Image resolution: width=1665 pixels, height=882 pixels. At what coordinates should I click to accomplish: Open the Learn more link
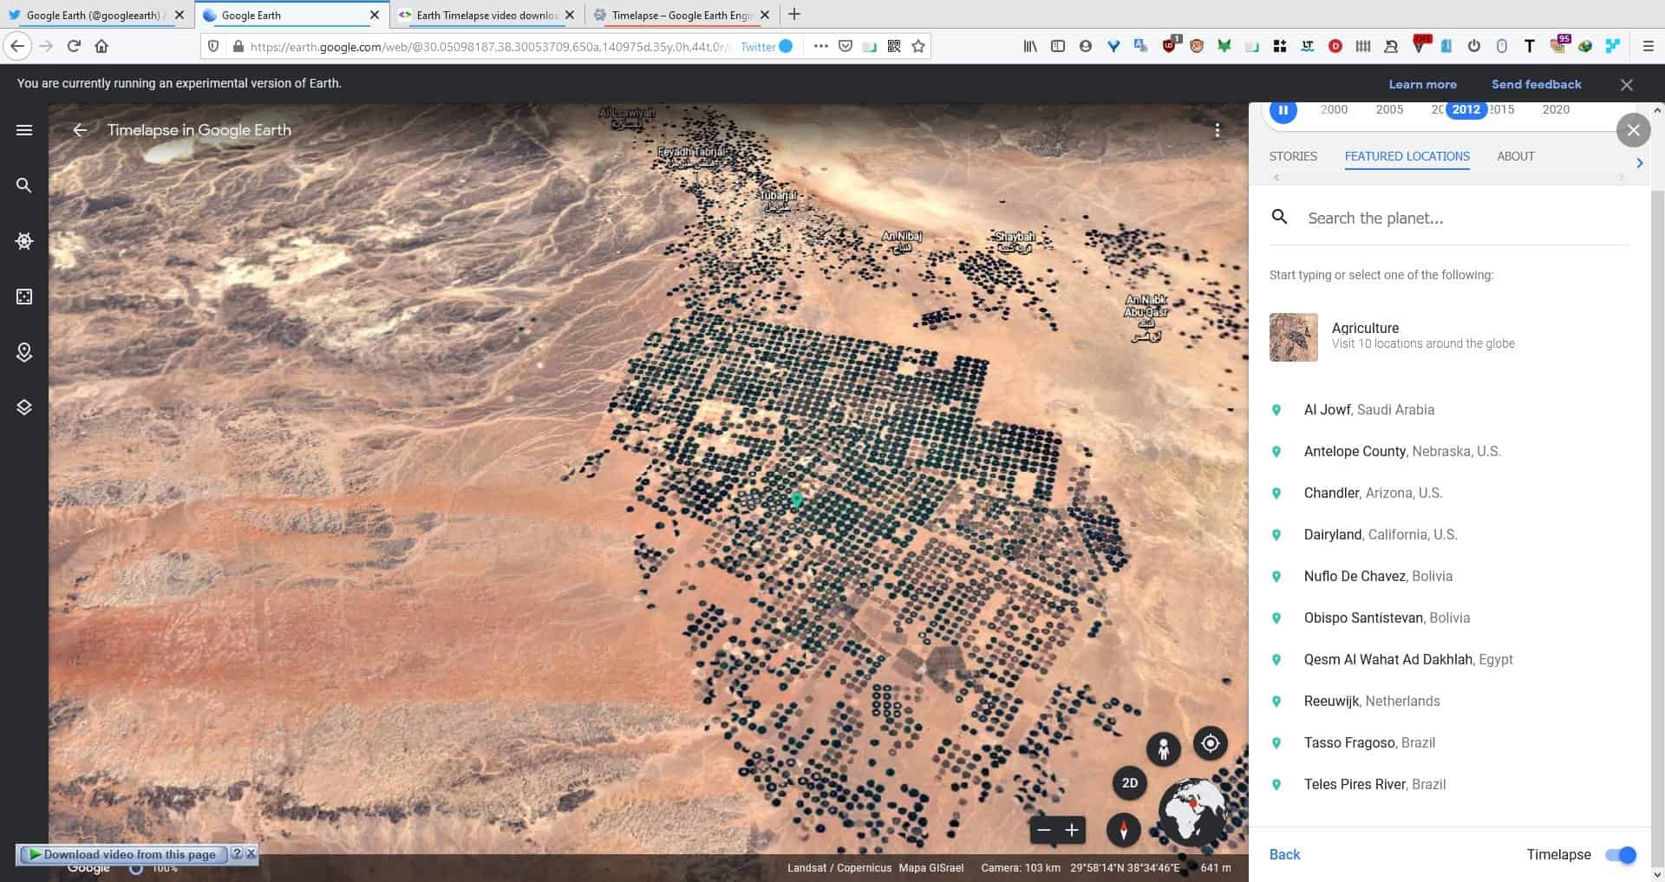coord(1422,83)
